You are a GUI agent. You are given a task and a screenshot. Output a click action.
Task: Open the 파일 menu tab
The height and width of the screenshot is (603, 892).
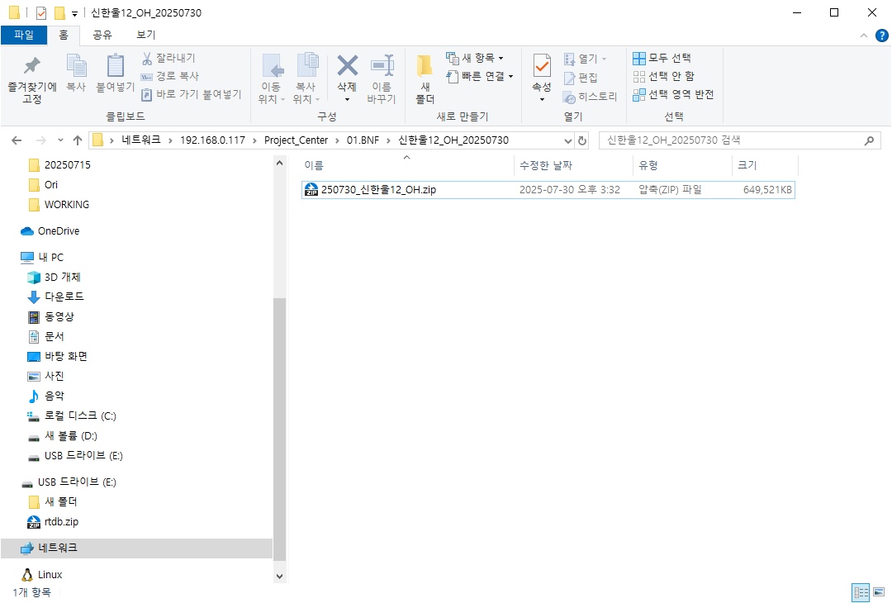click(24, 35)
